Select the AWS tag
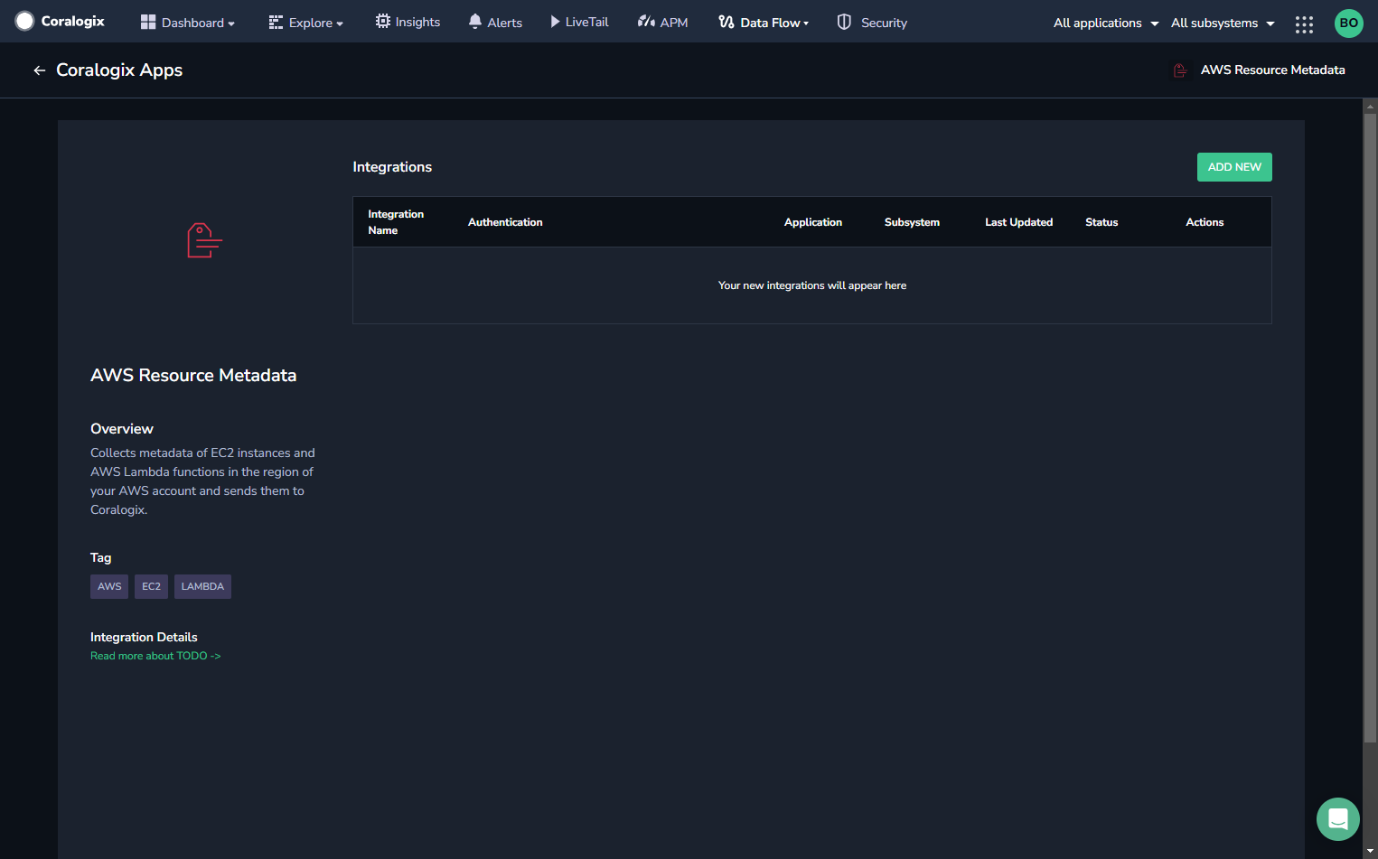This screenshot has width=1378, height=859. tap(109, 586)
